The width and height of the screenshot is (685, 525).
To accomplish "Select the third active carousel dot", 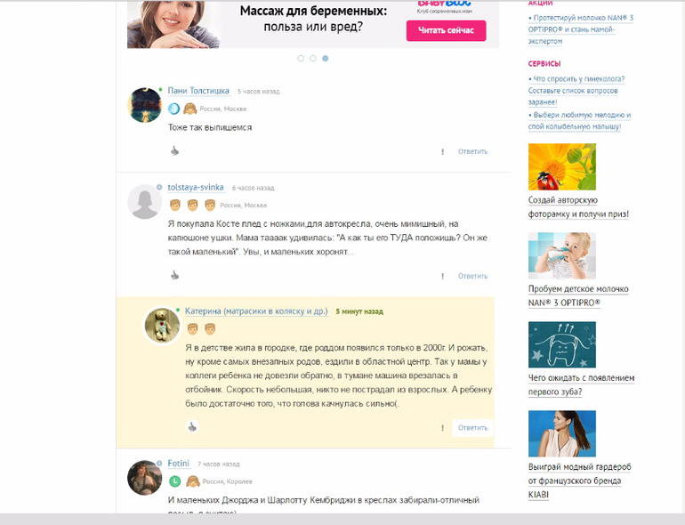I will coord(326,59).
